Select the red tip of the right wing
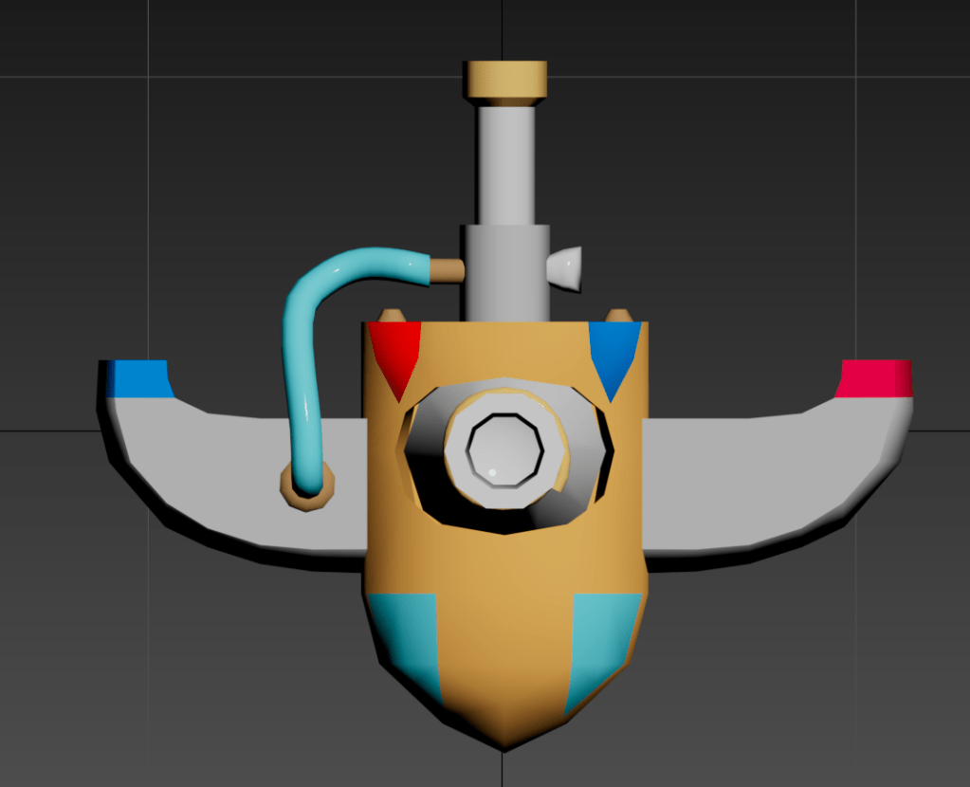970x787 pixels. click(876, 378)
